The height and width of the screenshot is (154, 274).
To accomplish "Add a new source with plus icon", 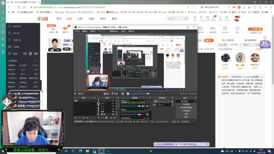I will coord(99,118).
